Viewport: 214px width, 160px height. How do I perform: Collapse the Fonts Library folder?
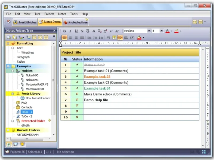click(x=13, y=94)
